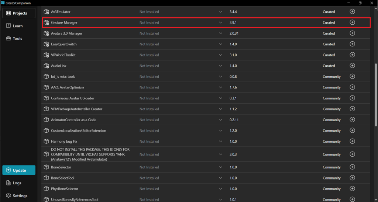The image size is (378, 202).
Task: Add the Harmony bug Fix package
Action: (352, 141)
